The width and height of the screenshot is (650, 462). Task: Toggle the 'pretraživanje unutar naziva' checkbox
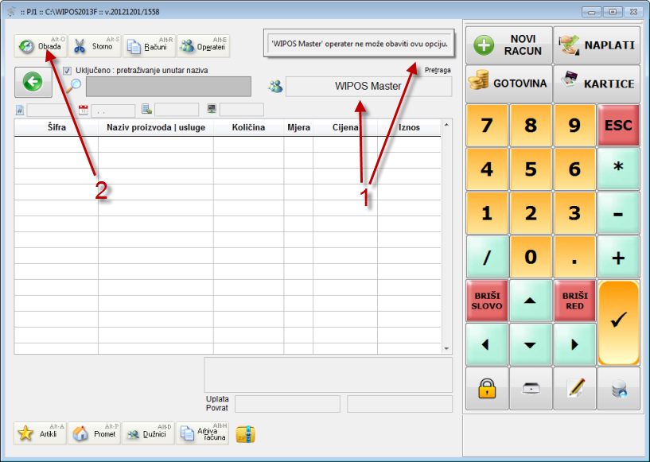tap(67, 70)
